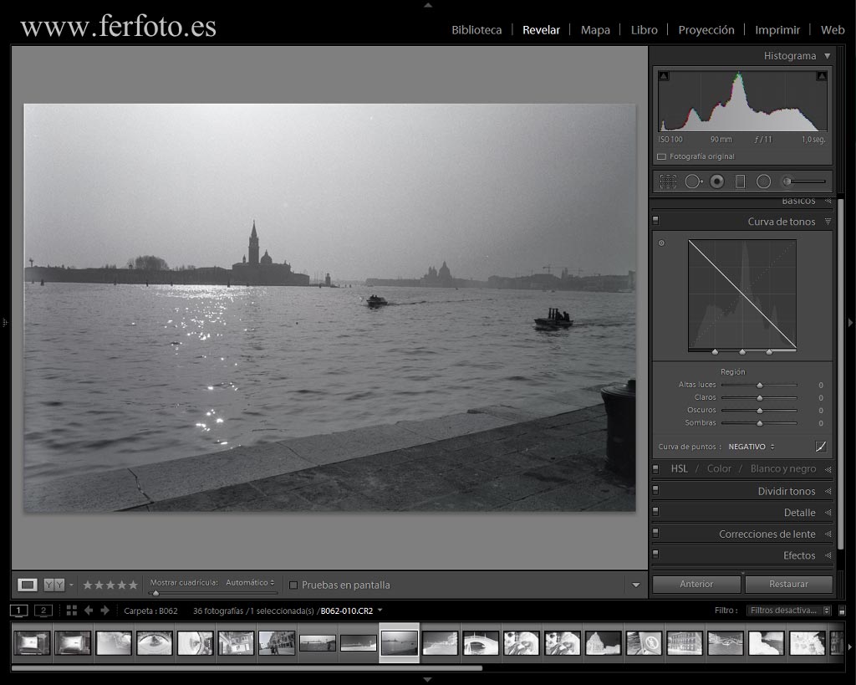Set rating using the fifth star
The height and width of the screenshot is (685, 856).
tap(133, 585)
